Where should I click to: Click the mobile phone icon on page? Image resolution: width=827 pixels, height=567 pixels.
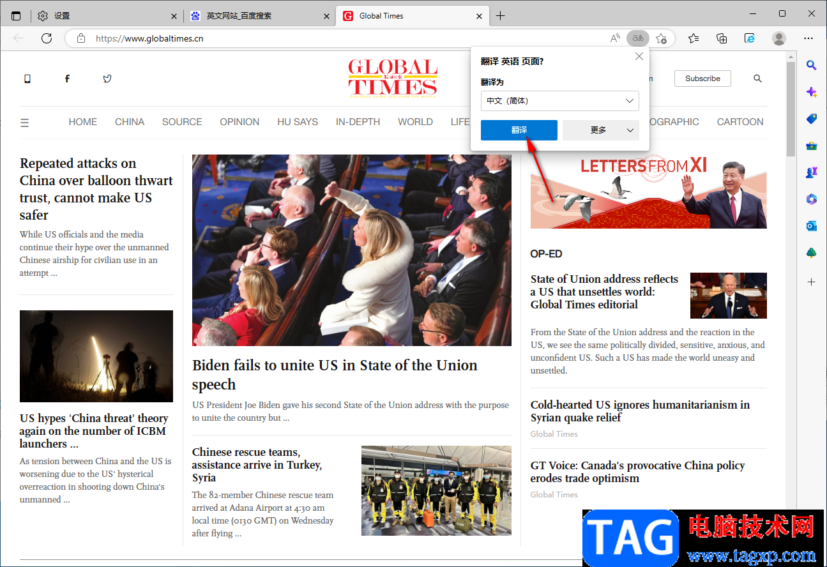coord(27,79)
